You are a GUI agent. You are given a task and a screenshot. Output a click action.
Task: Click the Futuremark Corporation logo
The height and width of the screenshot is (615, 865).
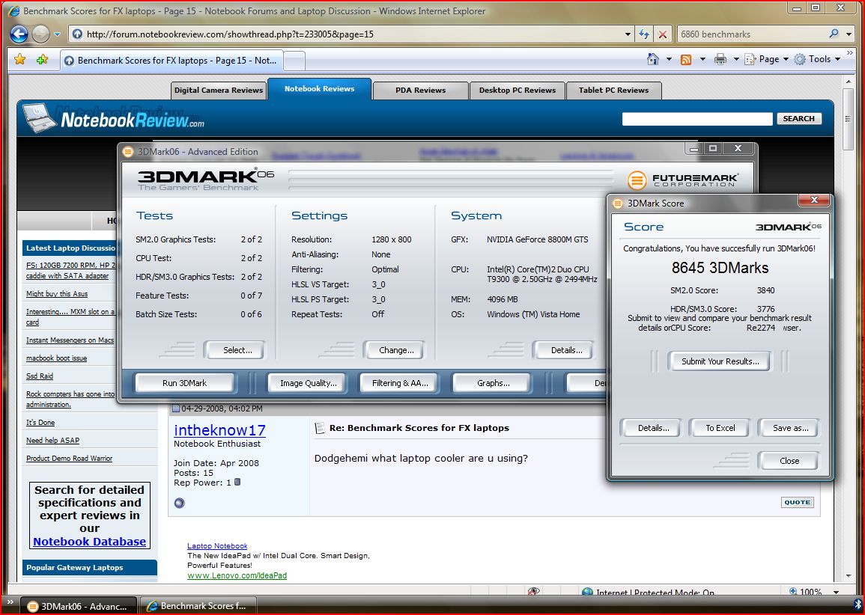pyautogui.click(x=683, y=180)
